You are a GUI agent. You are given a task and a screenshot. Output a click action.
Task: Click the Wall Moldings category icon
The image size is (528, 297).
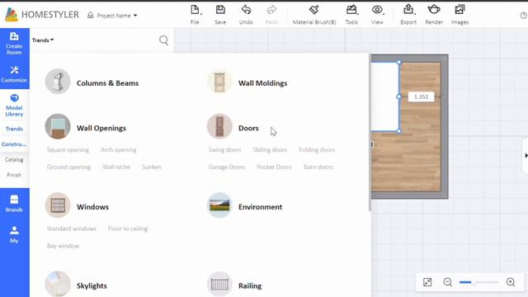(x=219, y=82)
